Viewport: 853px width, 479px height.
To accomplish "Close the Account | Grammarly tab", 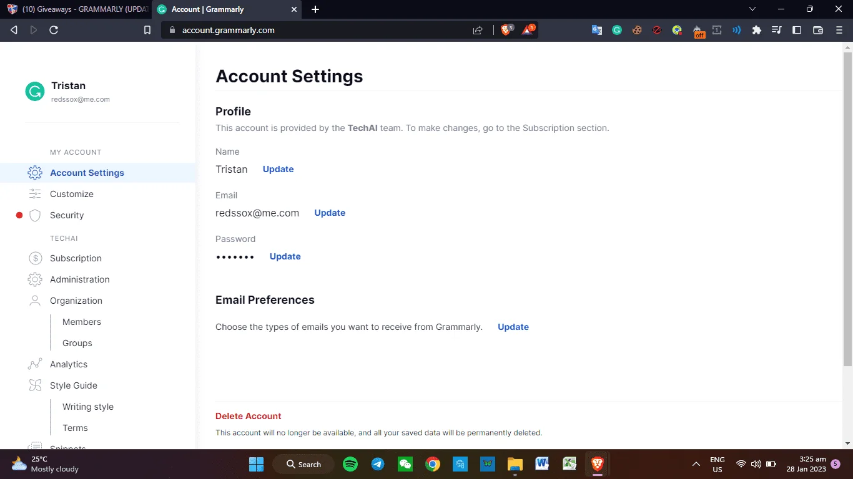I will [x=295, y=9].
